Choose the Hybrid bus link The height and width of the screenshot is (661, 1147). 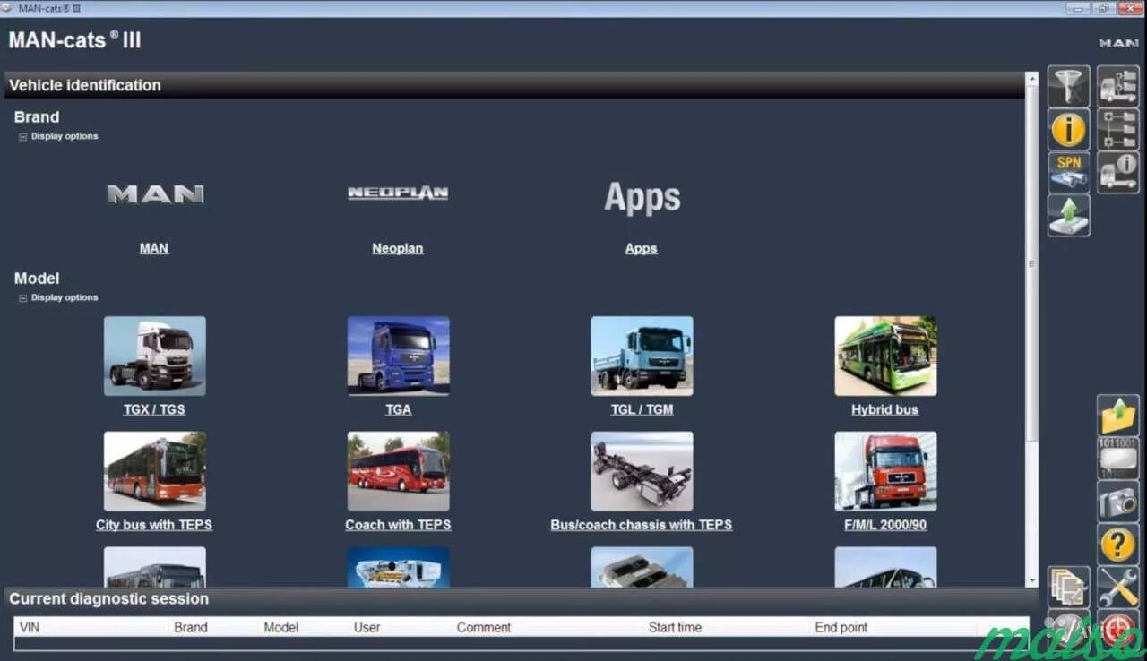(885, 409)
